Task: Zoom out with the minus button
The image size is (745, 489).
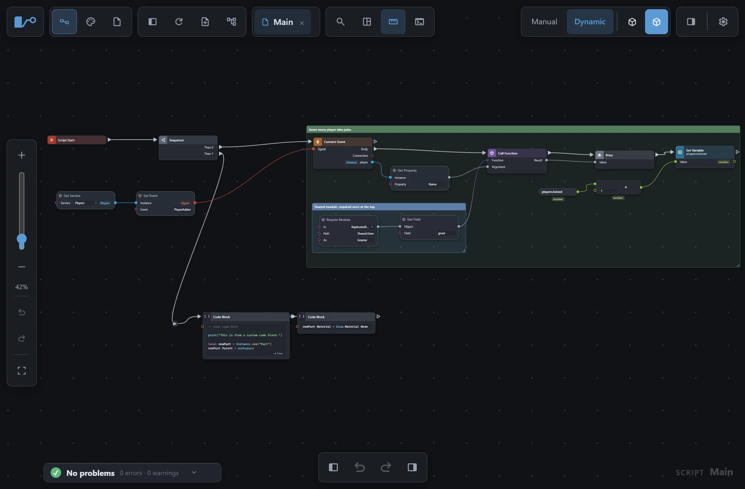Action: click(22, 267)
